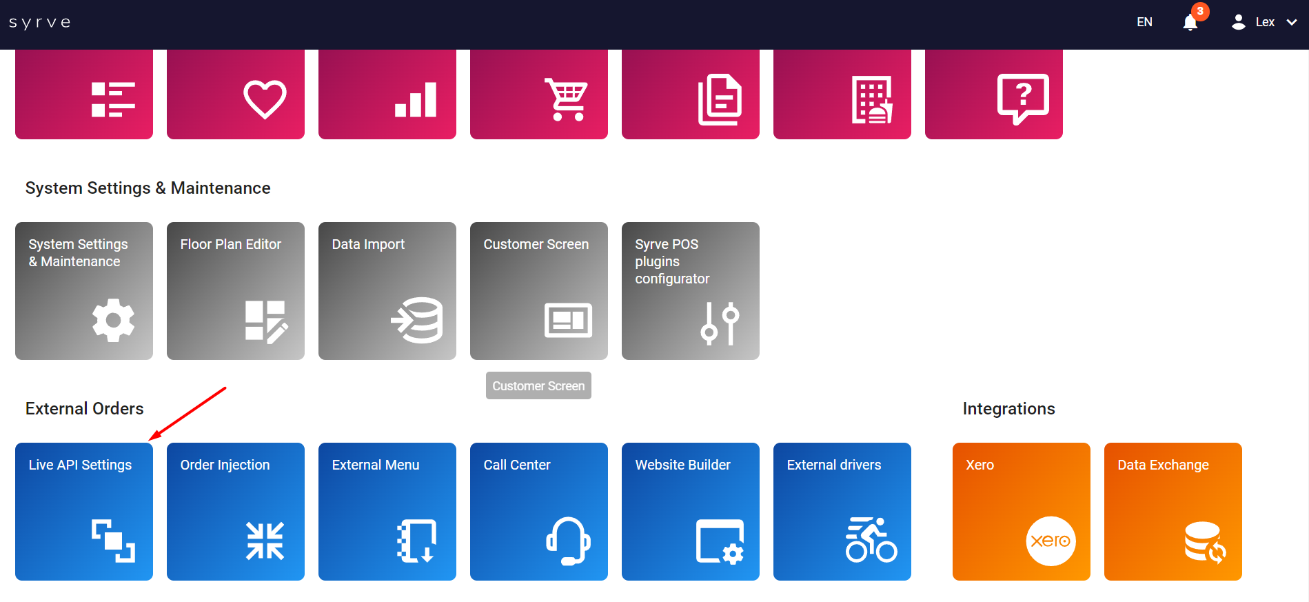Viewport: 1309px width, 602px height.
Task: Open the Xero integration tile
Action: click(1022, 511)
